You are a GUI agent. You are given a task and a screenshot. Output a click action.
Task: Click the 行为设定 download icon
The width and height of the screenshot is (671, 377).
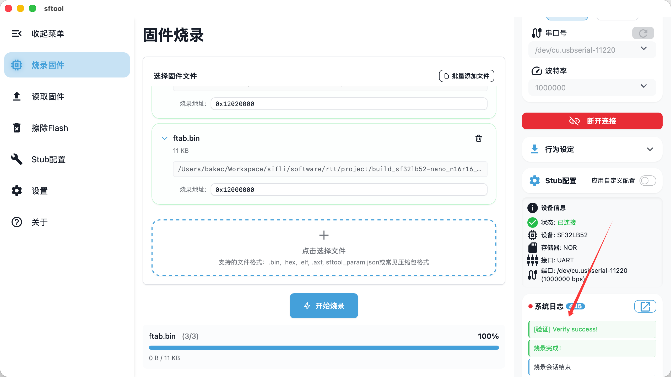point(534,149)
